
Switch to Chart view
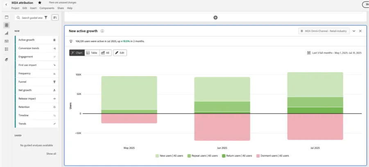[77, 53]
